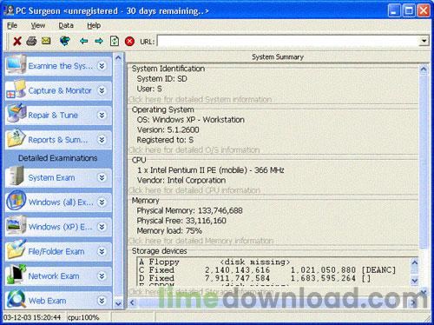Expand the Windows (all) Exam chevron
This screenshot has height=325, width=434.
(102, 202)
